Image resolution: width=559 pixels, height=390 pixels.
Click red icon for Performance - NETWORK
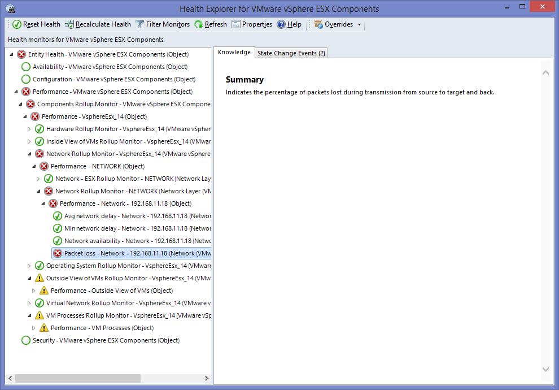44,166
